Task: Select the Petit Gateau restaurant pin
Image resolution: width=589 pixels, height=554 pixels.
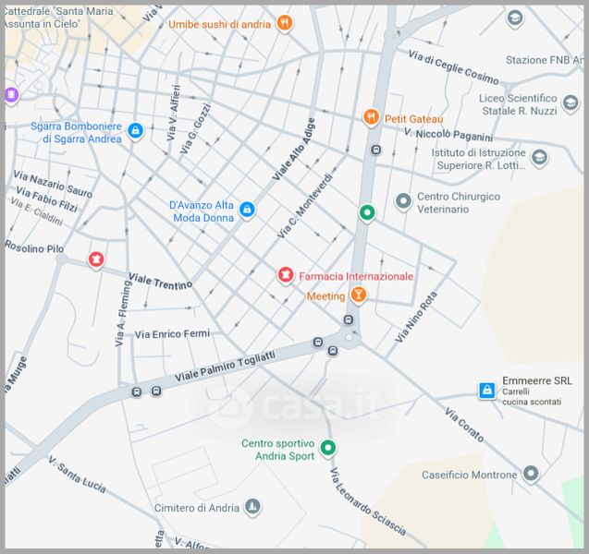Action: pos(371,118)
